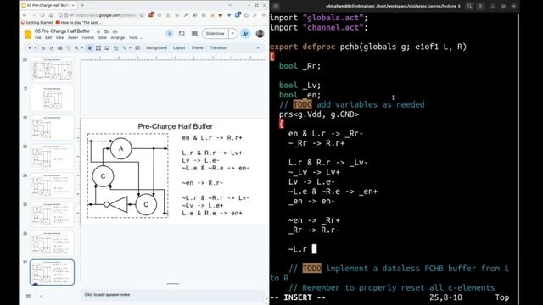Insert a text box

tap(98, 48)
